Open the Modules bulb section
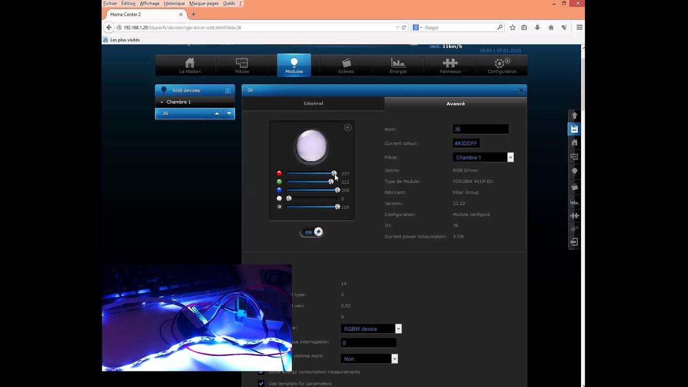 [294, 66]
